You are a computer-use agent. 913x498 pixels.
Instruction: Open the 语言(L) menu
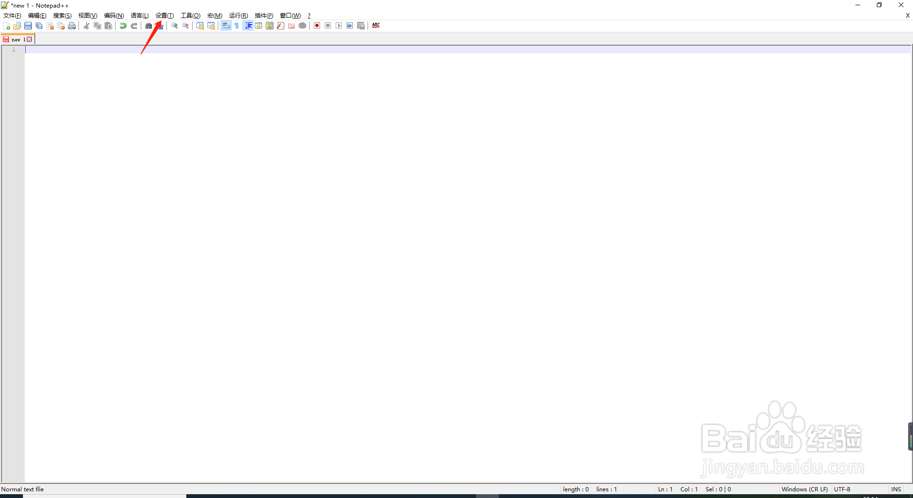140,16
